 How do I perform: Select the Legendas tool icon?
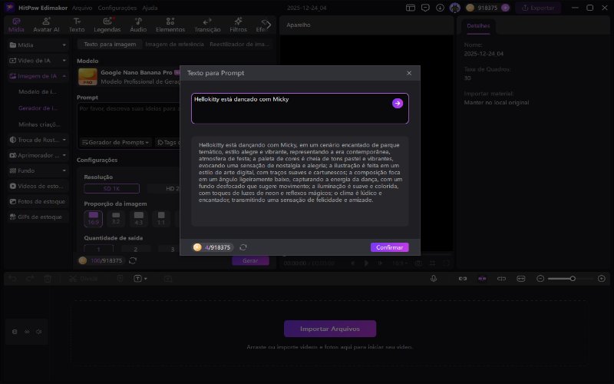(107, 25)
